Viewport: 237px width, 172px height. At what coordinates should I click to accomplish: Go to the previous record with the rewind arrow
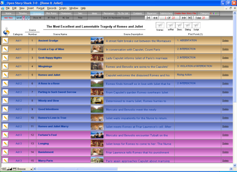155,18
